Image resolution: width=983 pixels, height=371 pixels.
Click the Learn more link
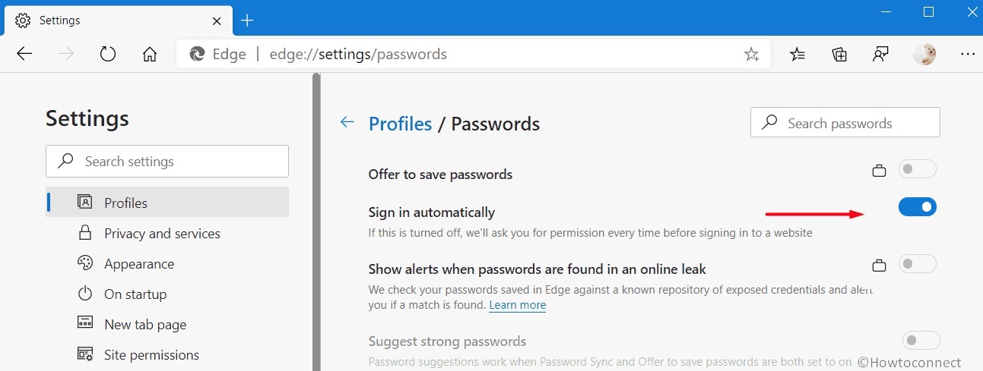(518, 305)
